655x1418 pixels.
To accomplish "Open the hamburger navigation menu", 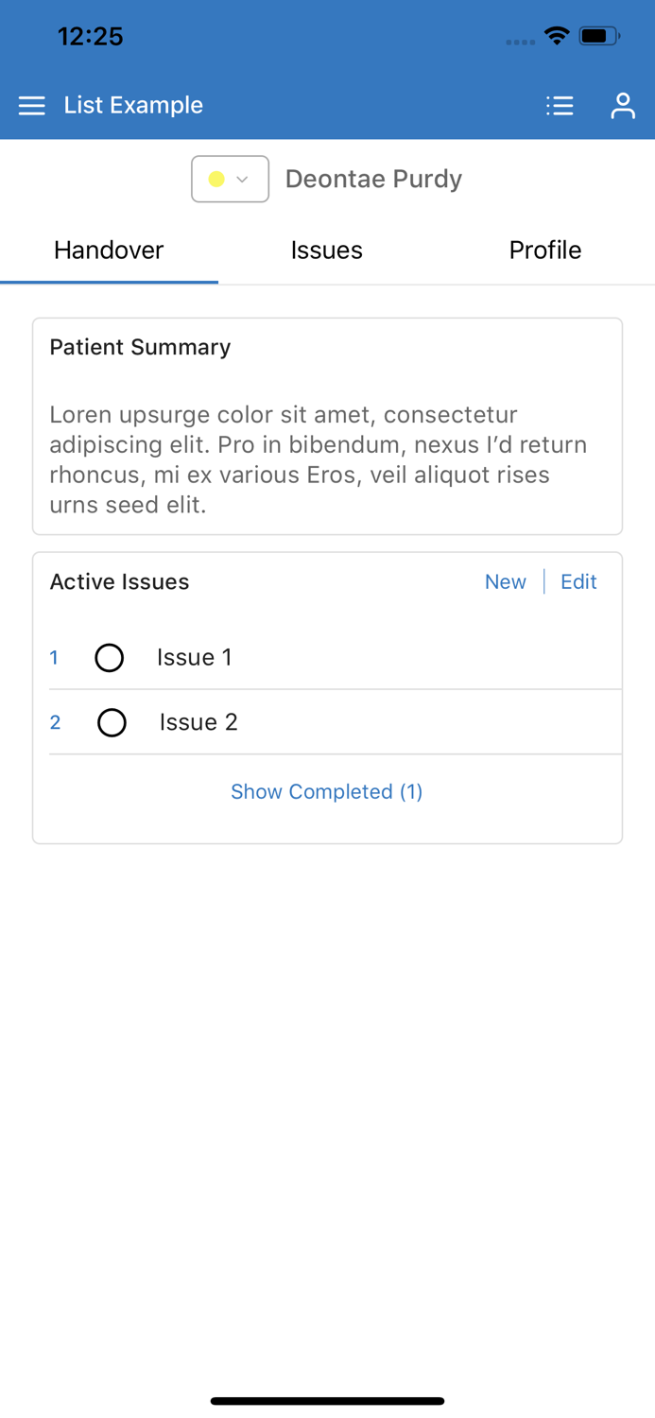I will tap(32, 105).
